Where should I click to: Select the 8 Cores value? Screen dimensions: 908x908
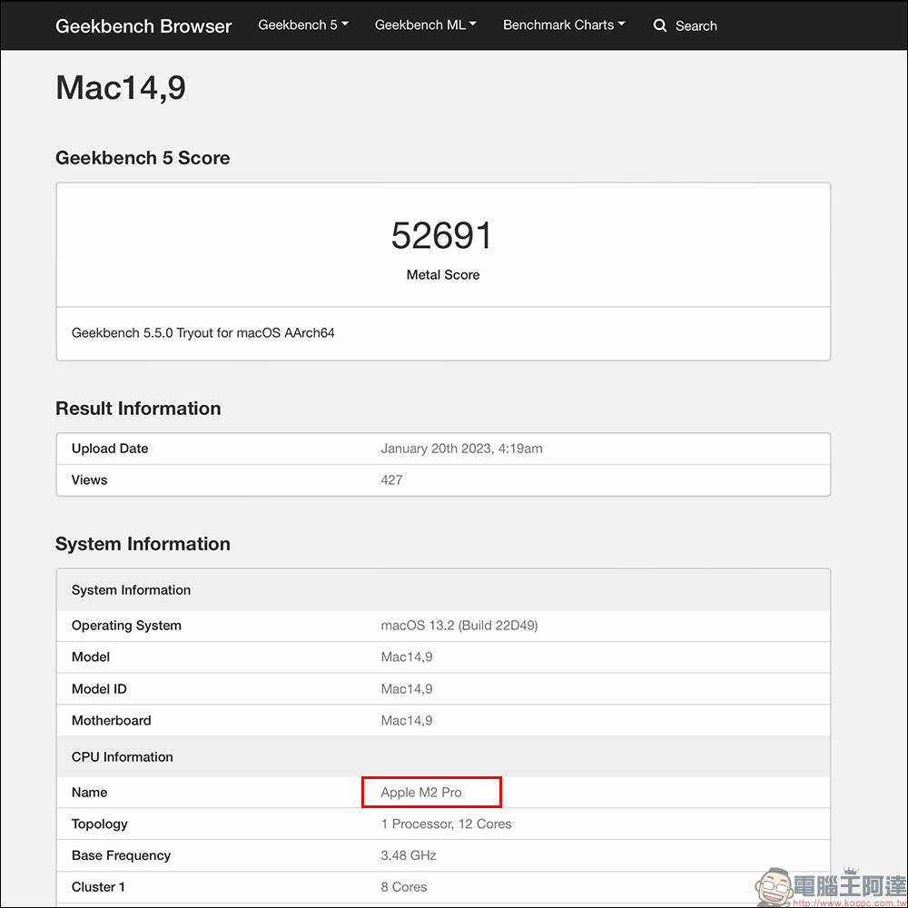click(x=404, y=887)
